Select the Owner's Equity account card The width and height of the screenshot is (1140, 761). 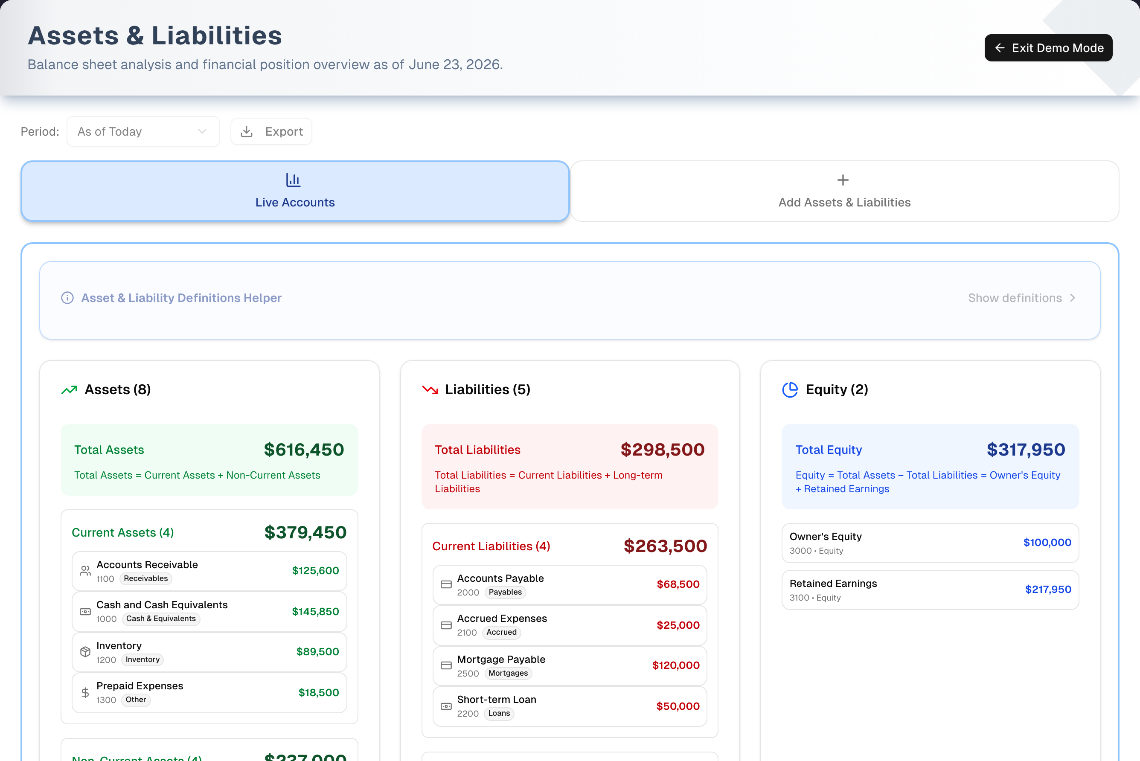930,543
